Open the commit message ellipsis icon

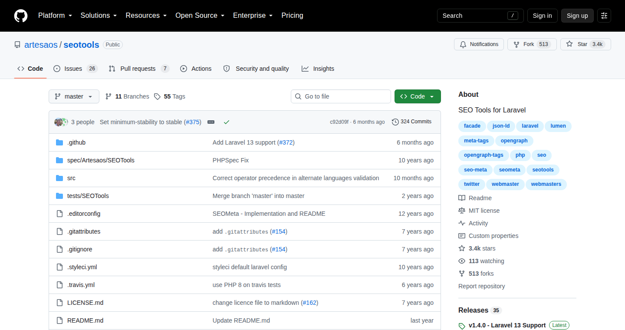click(x=211, y=122)
